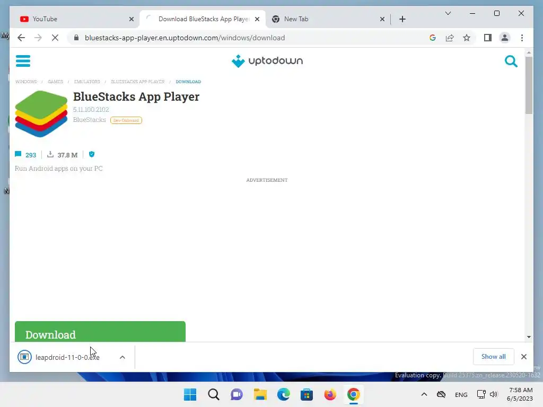The image size is (543, 407).
Task: Open the volume speaker tray icon
Action: point(494,394)
